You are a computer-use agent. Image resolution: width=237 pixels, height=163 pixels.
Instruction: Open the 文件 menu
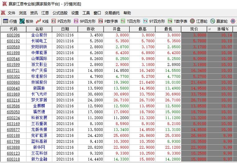(12, 13)
